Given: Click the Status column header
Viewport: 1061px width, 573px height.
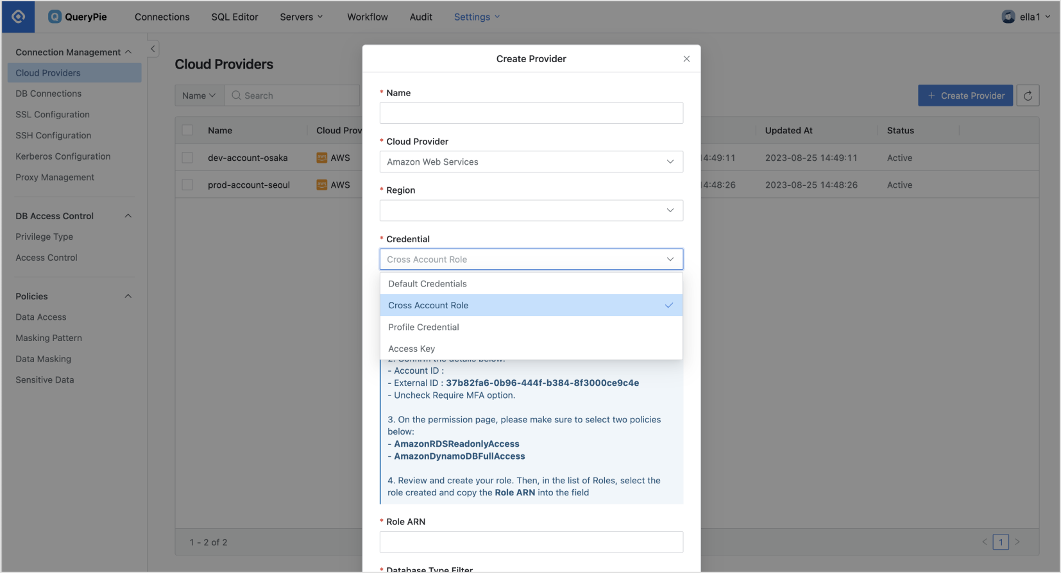Looking at the screenshot, I should [x=900, y=130].
